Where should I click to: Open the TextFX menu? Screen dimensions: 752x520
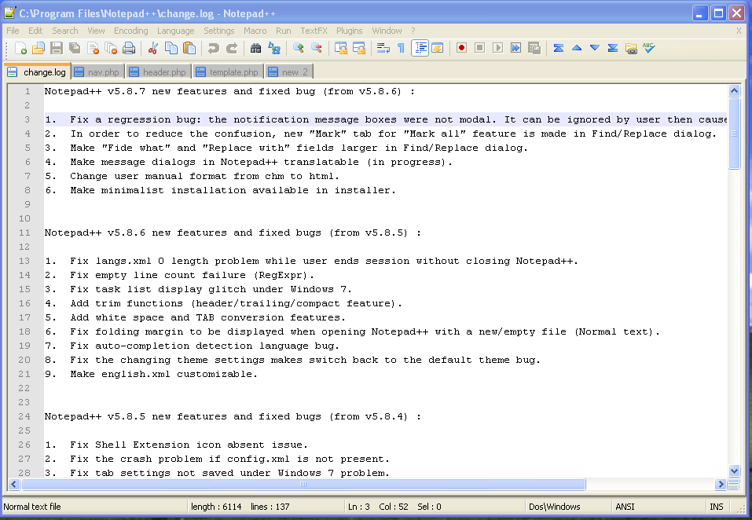coord(314,31)
